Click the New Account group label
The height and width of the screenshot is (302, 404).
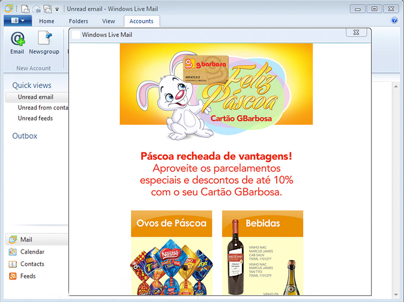[34, 68]
